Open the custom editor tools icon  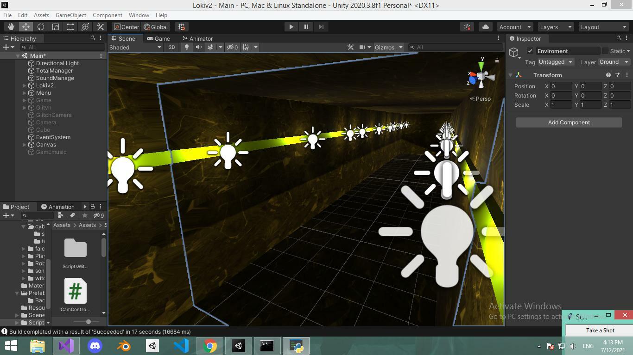click(100, 27)
